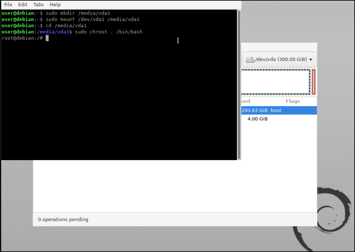Image resolution: width=355 pixels, height=252 pixels.
Task: Open the Edit menu of the terminal
Action: point(22,4)
